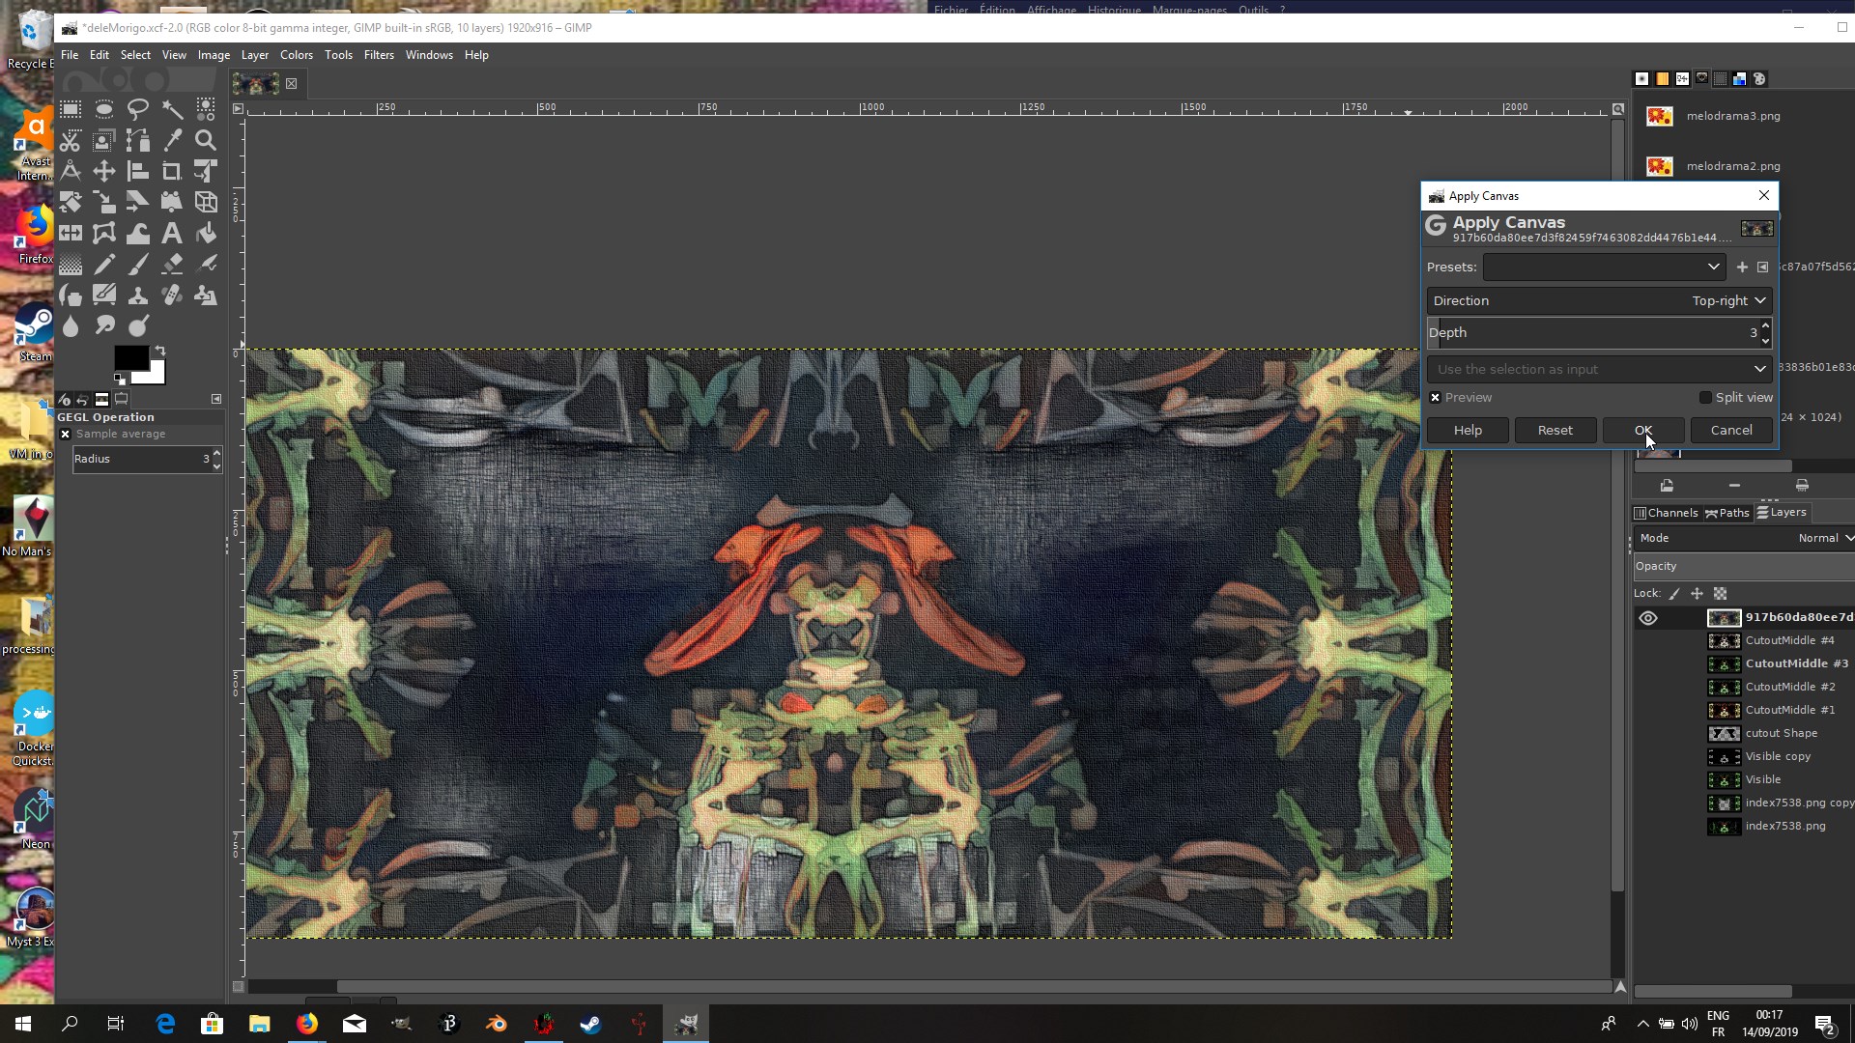Expand the Presets combo box
1855x1043 pixels.
1604,267
